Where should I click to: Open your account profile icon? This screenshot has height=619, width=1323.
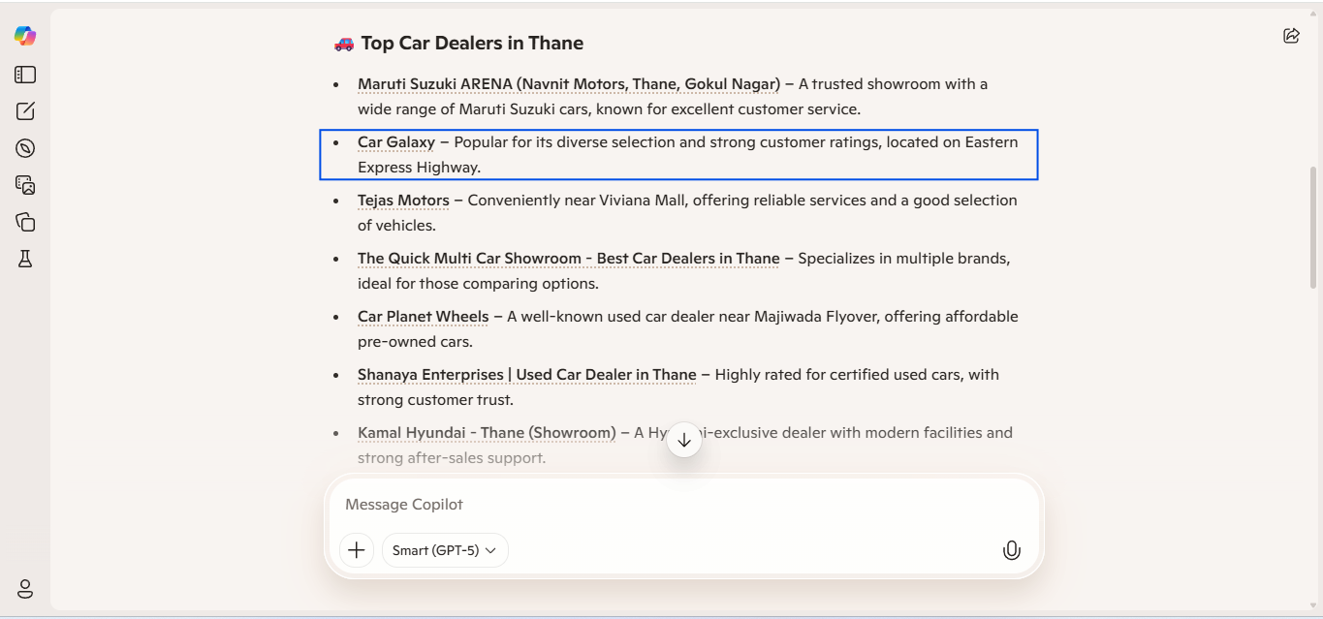click(24, 589)
